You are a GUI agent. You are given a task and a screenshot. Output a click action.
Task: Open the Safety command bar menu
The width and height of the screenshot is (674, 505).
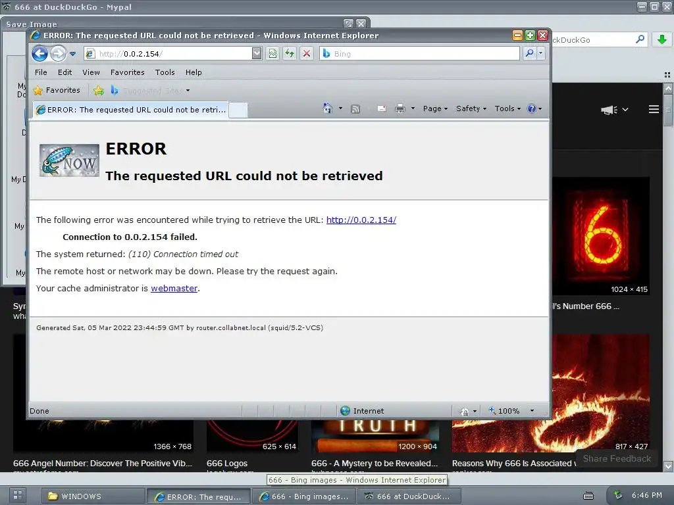471,108
